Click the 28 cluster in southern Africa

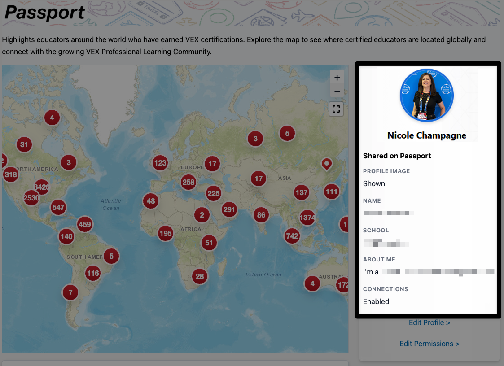click(200, 276)
